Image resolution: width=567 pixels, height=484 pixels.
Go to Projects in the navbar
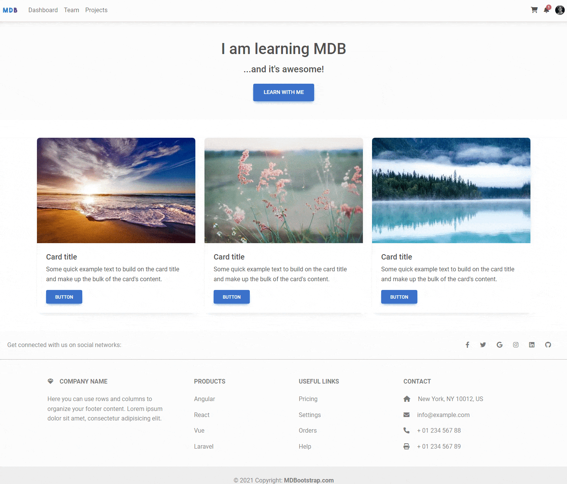pos(96,10)
